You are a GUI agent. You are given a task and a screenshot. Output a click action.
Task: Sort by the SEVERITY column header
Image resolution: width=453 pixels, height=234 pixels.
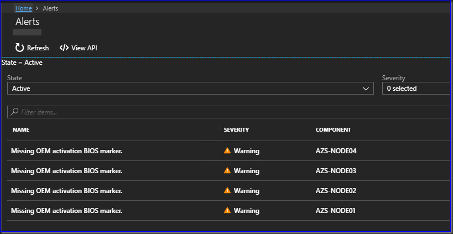(236, 130)
